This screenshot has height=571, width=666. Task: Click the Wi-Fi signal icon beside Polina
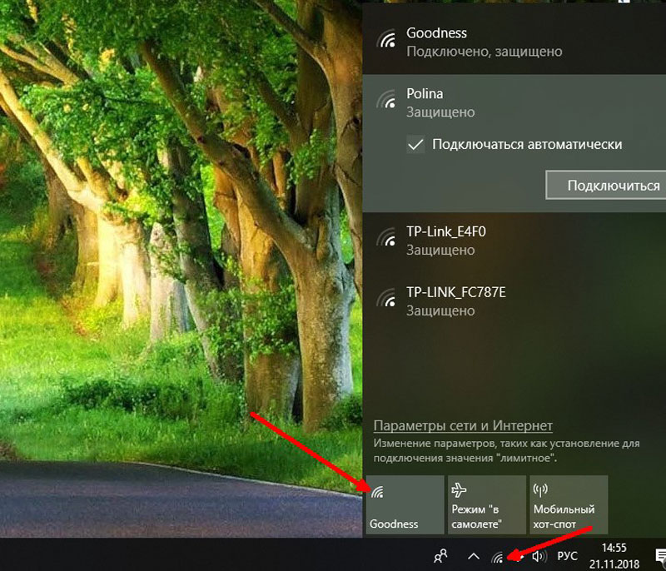(386, 99)
